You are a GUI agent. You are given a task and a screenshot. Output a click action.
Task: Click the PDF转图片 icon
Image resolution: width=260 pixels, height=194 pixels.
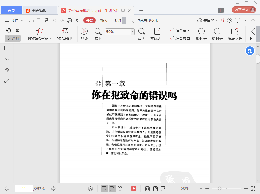pyautogui.click(x=65, y=31)
